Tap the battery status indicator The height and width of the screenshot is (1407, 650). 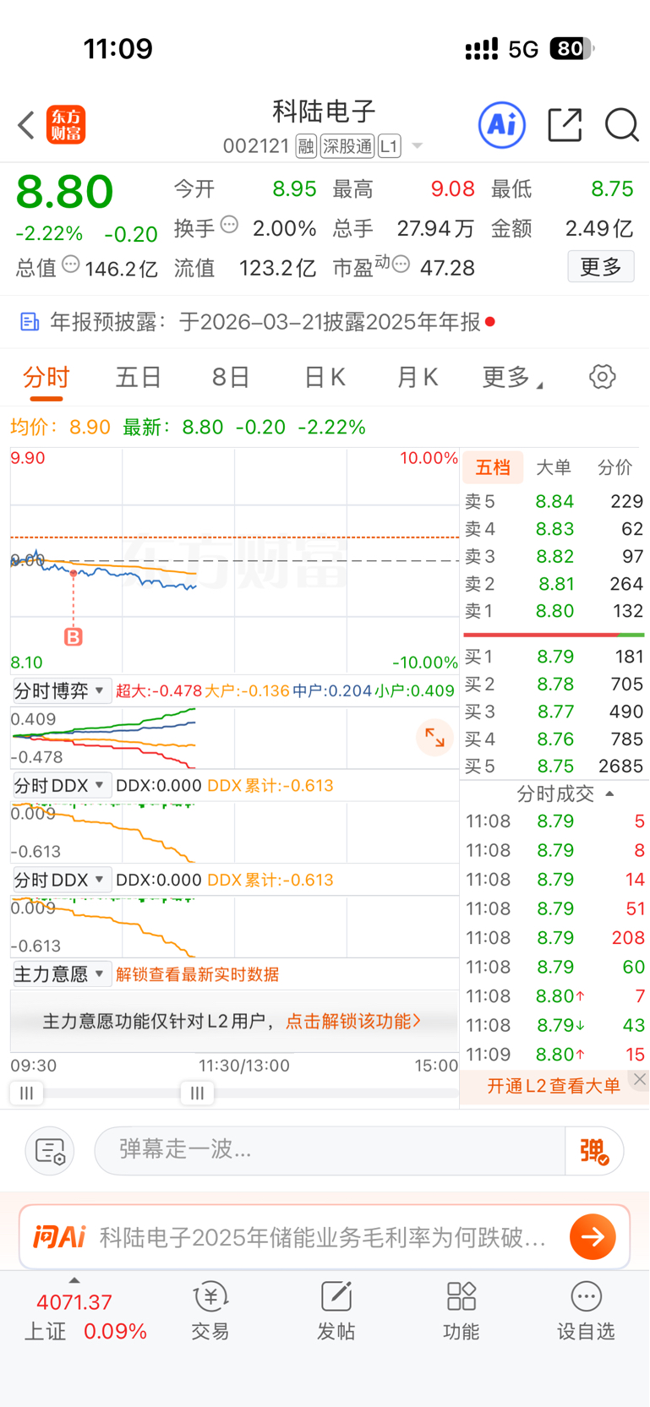click(x=572, y=49)
